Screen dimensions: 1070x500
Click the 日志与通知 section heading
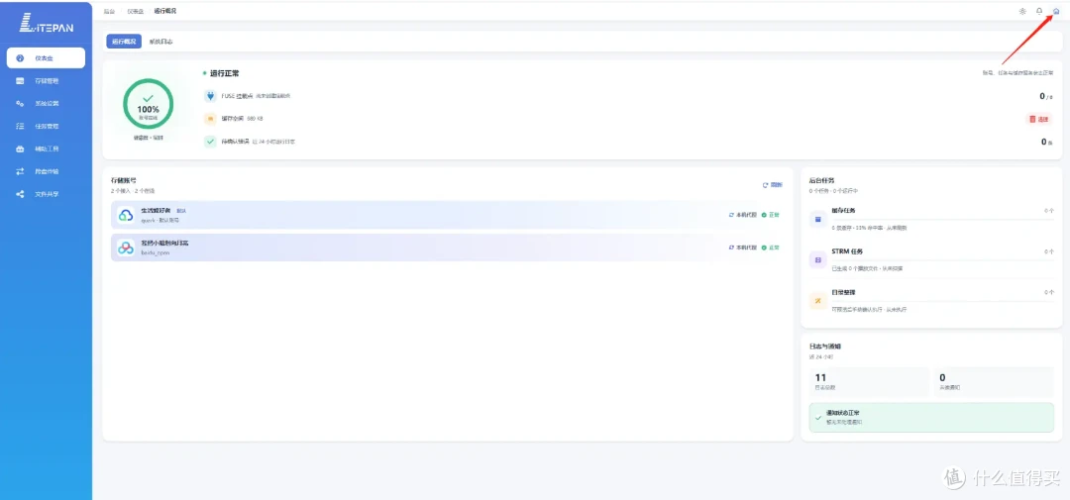click(x=824, y=347)
